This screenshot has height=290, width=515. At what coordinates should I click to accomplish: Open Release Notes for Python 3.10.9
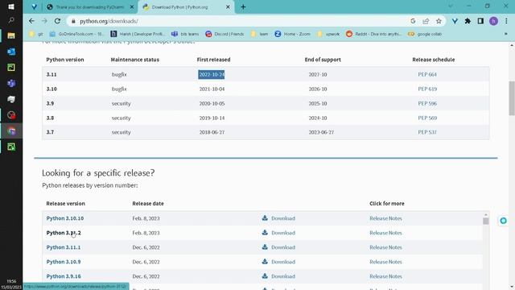coord(385,262)
